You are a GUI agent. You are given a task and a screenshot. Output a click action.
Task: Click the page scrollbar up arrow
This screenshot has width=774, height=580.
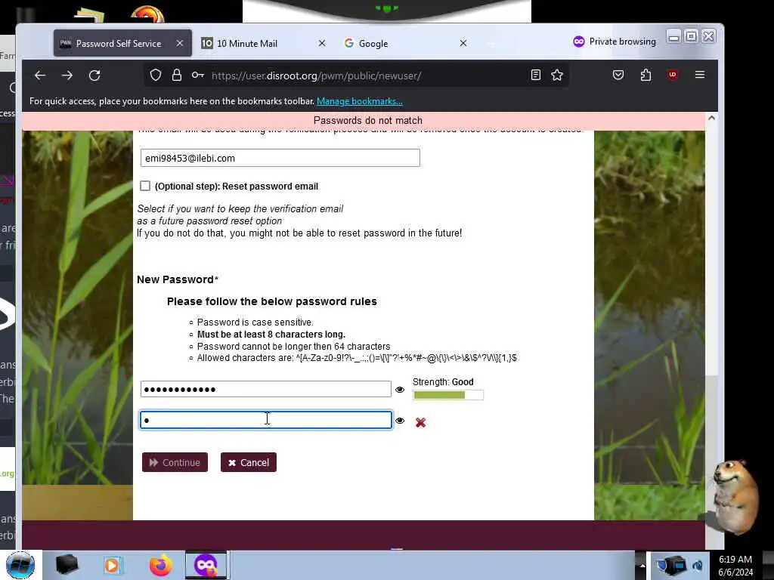pos(711,119)
